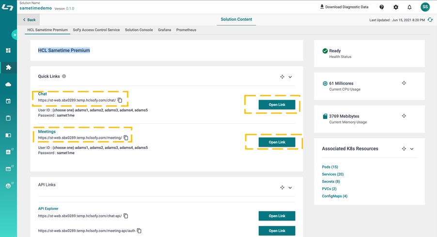Select the HCL Sametime Premium tab

coord(47,30)
